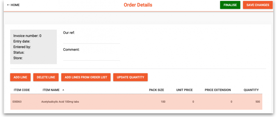Click the UPDATE QUANTITY button
This screenshot has height=117, width=277.
pyautogui.click(x=130, y=77)
